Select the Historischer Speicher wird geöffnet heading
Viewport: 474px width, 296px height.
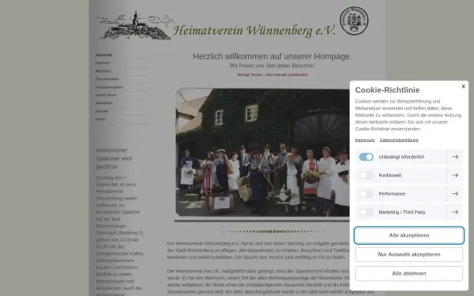(x=114, y=159)
